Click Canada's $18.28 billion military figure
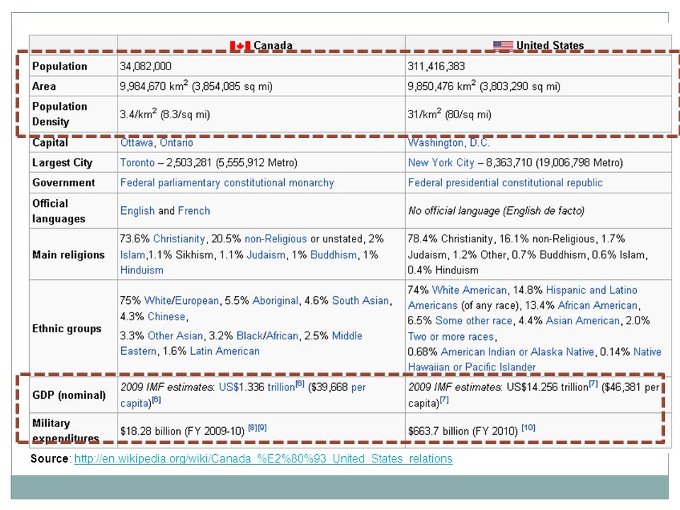This screenshot has width=680, height=510. 151,431
